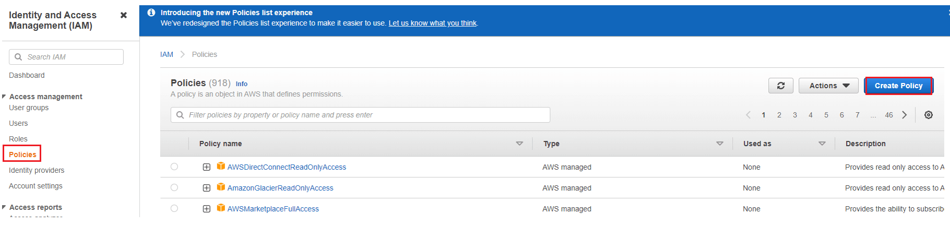Open the Info link next to Policies
This screenshot has width=950, height=225.
[242, 84]
